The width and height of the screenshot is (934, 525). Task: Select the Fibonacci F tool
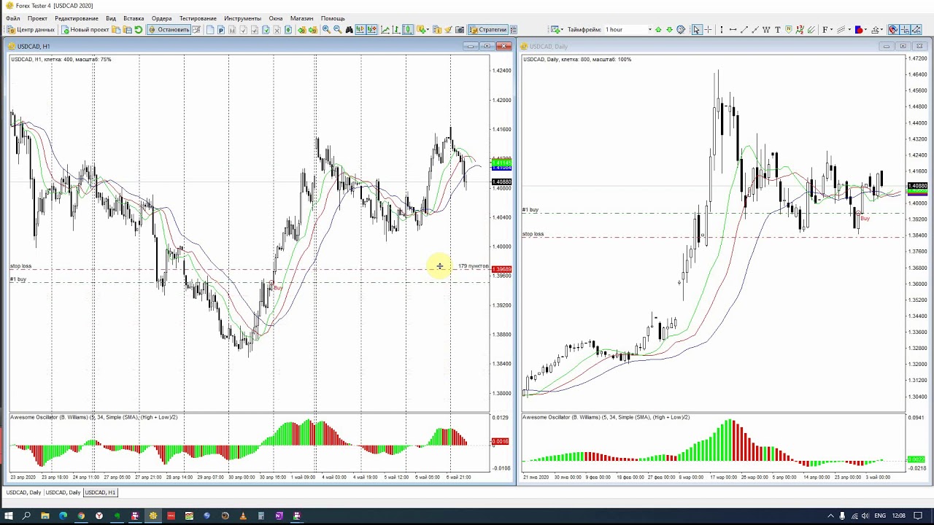tap(825, 30)
